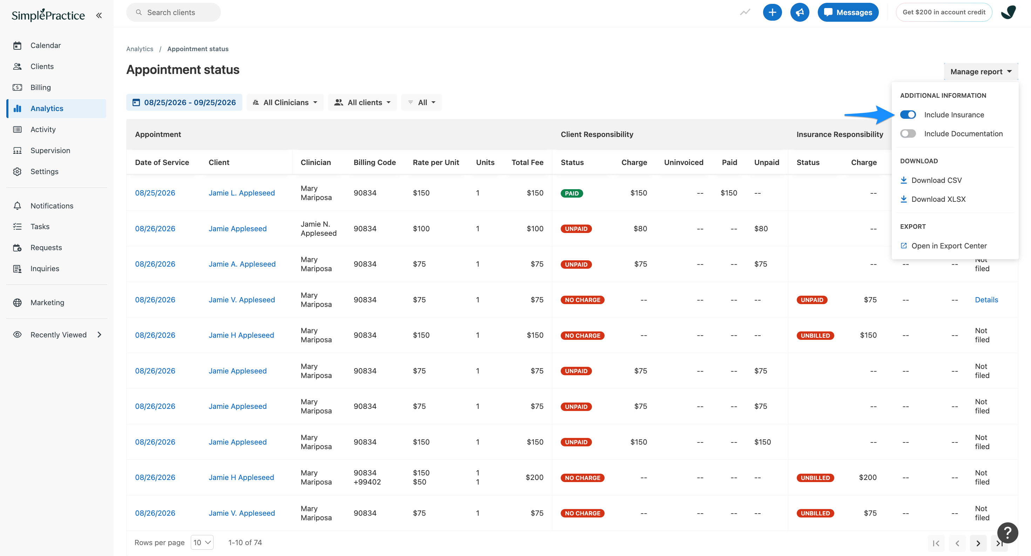Click the 1-10 of 74 pagination text
Screen dimensions: 1031x556
coord(245,542)
